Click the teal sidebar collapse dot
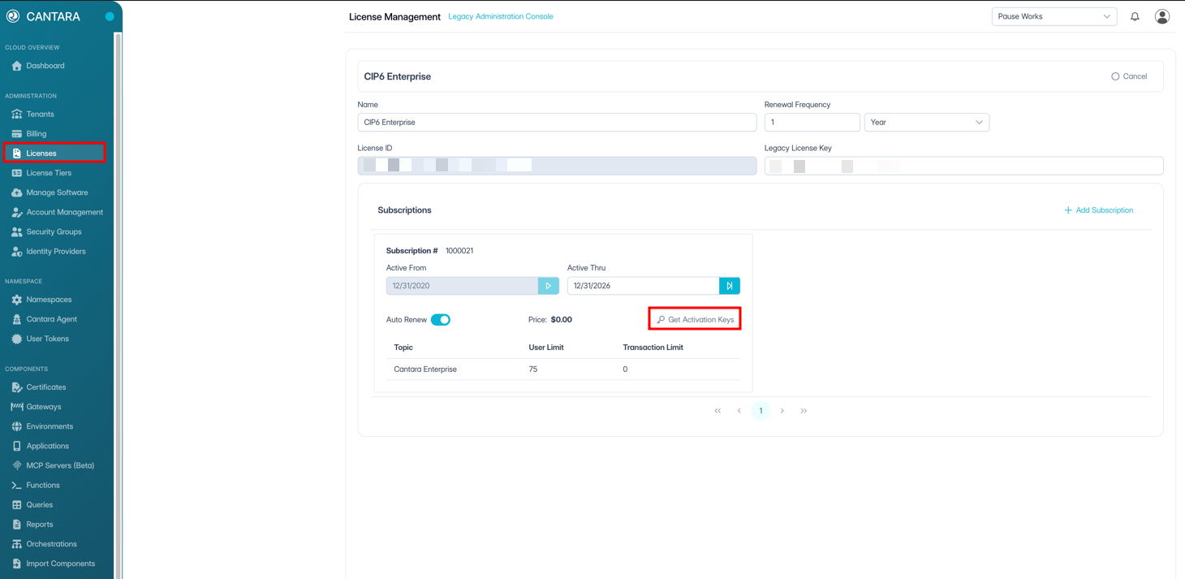Image resolution: width=1185 pixels, height=579 pixels. (x=110, y=16)
